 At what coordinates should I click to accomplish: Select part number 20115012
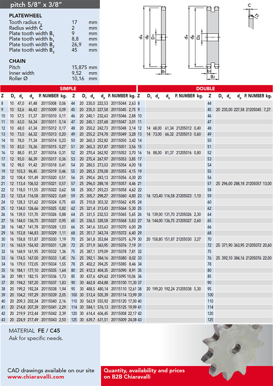(49, 128)
